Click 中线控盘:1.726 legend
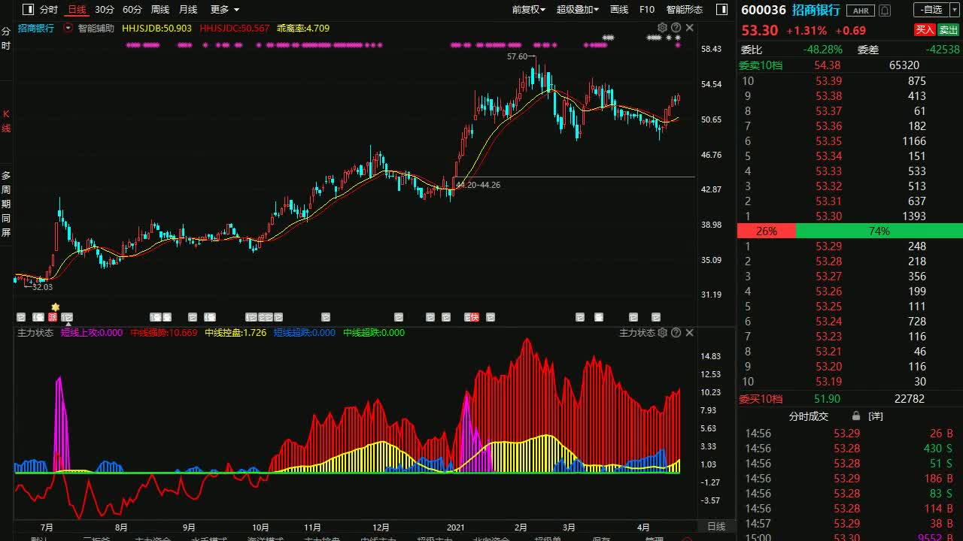 click(235, 332)
